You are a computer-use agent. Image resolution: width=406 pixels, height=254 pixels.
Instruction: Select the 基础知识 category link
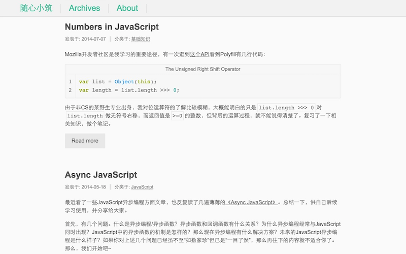point(141,39)
